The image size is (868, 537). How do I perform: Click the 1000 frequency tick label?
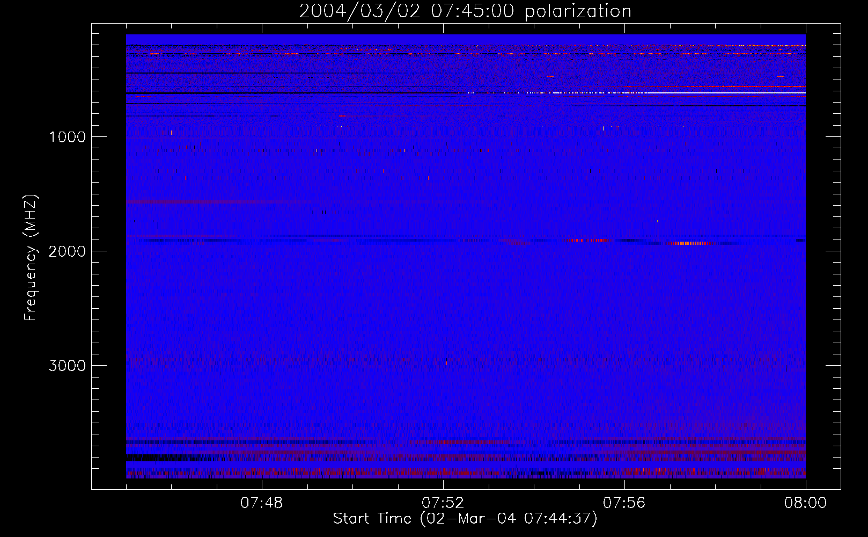(67, 137)
